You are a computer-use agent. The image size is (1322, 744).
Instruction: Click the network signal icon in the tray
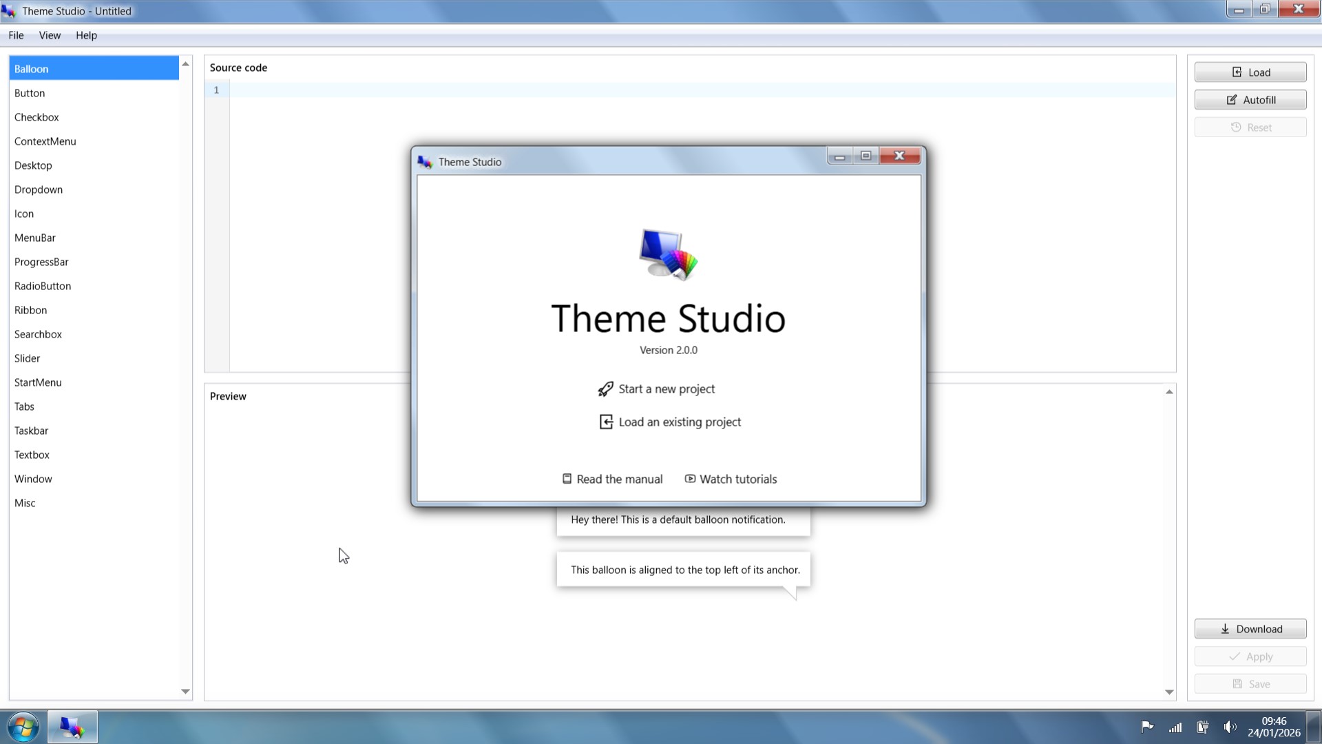tap(1175, 727)
